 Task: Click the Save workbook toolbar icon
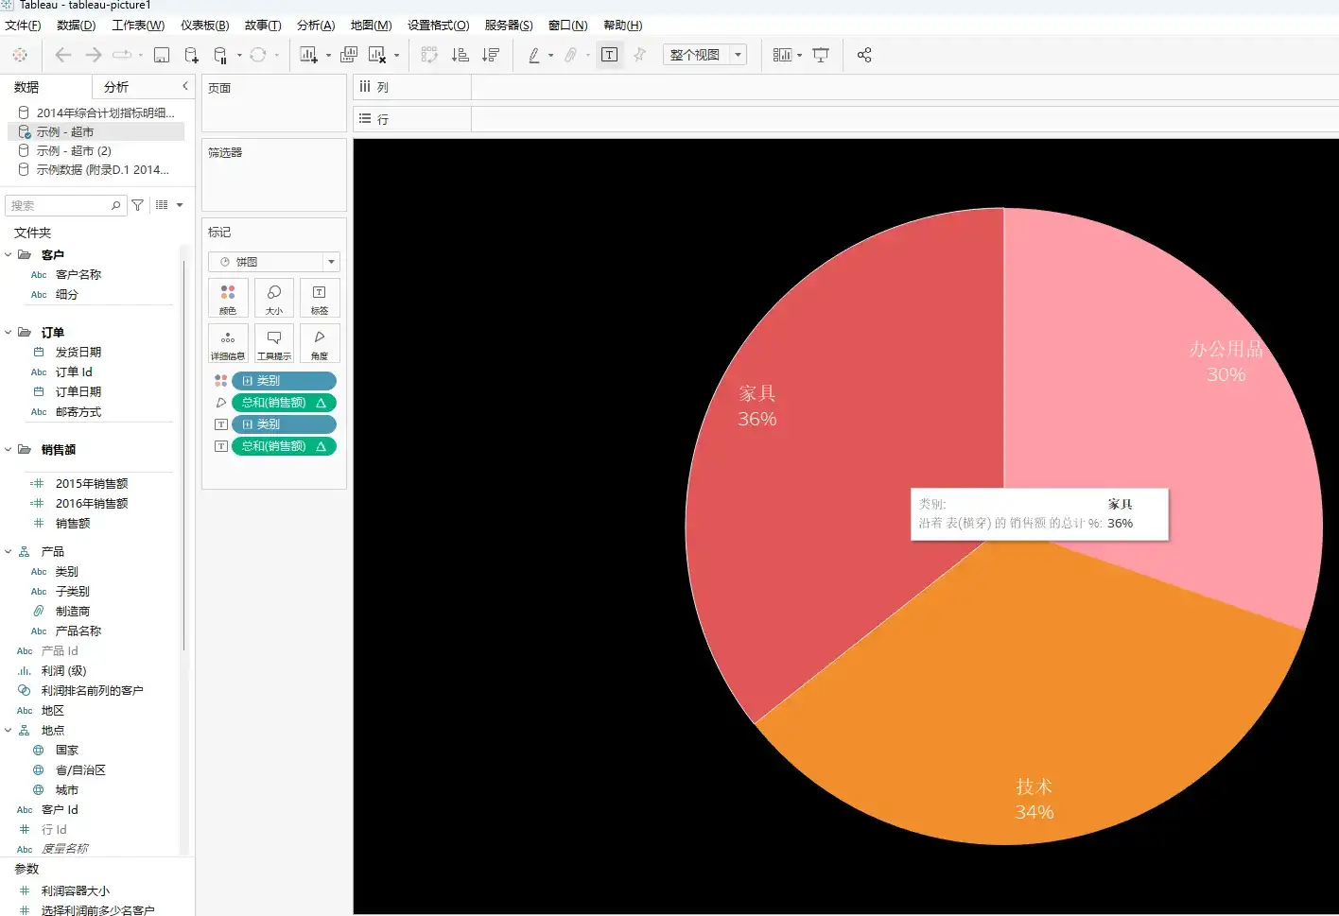point(162,55)
